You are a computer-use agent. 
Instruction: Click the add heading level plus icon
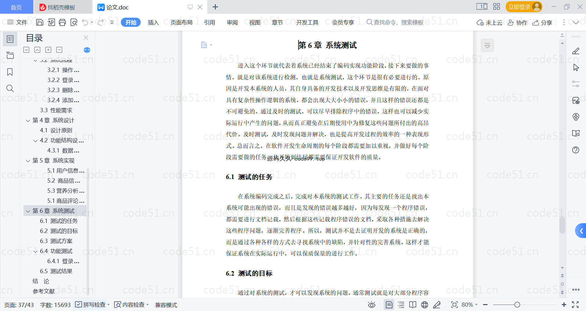tap(48, 50)
